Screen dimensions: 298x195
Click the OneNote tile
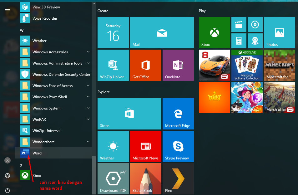178,65
